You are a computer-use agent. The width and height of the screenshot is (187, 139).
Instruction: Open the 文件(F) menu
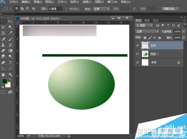(x=13, y=2)
